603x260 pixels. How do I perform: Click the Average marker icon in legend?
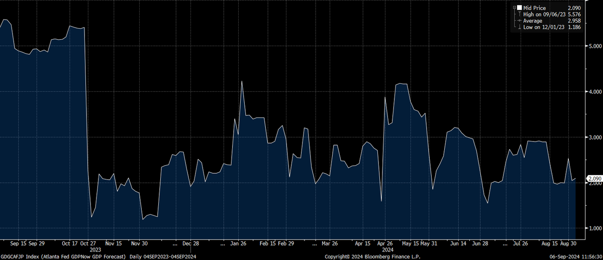pyautogui.click(x=520, y=21)
